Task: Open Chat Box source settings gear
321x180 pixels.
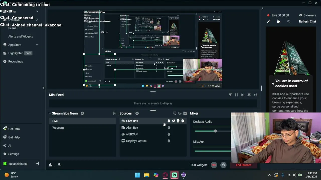Action: point(183,121)
